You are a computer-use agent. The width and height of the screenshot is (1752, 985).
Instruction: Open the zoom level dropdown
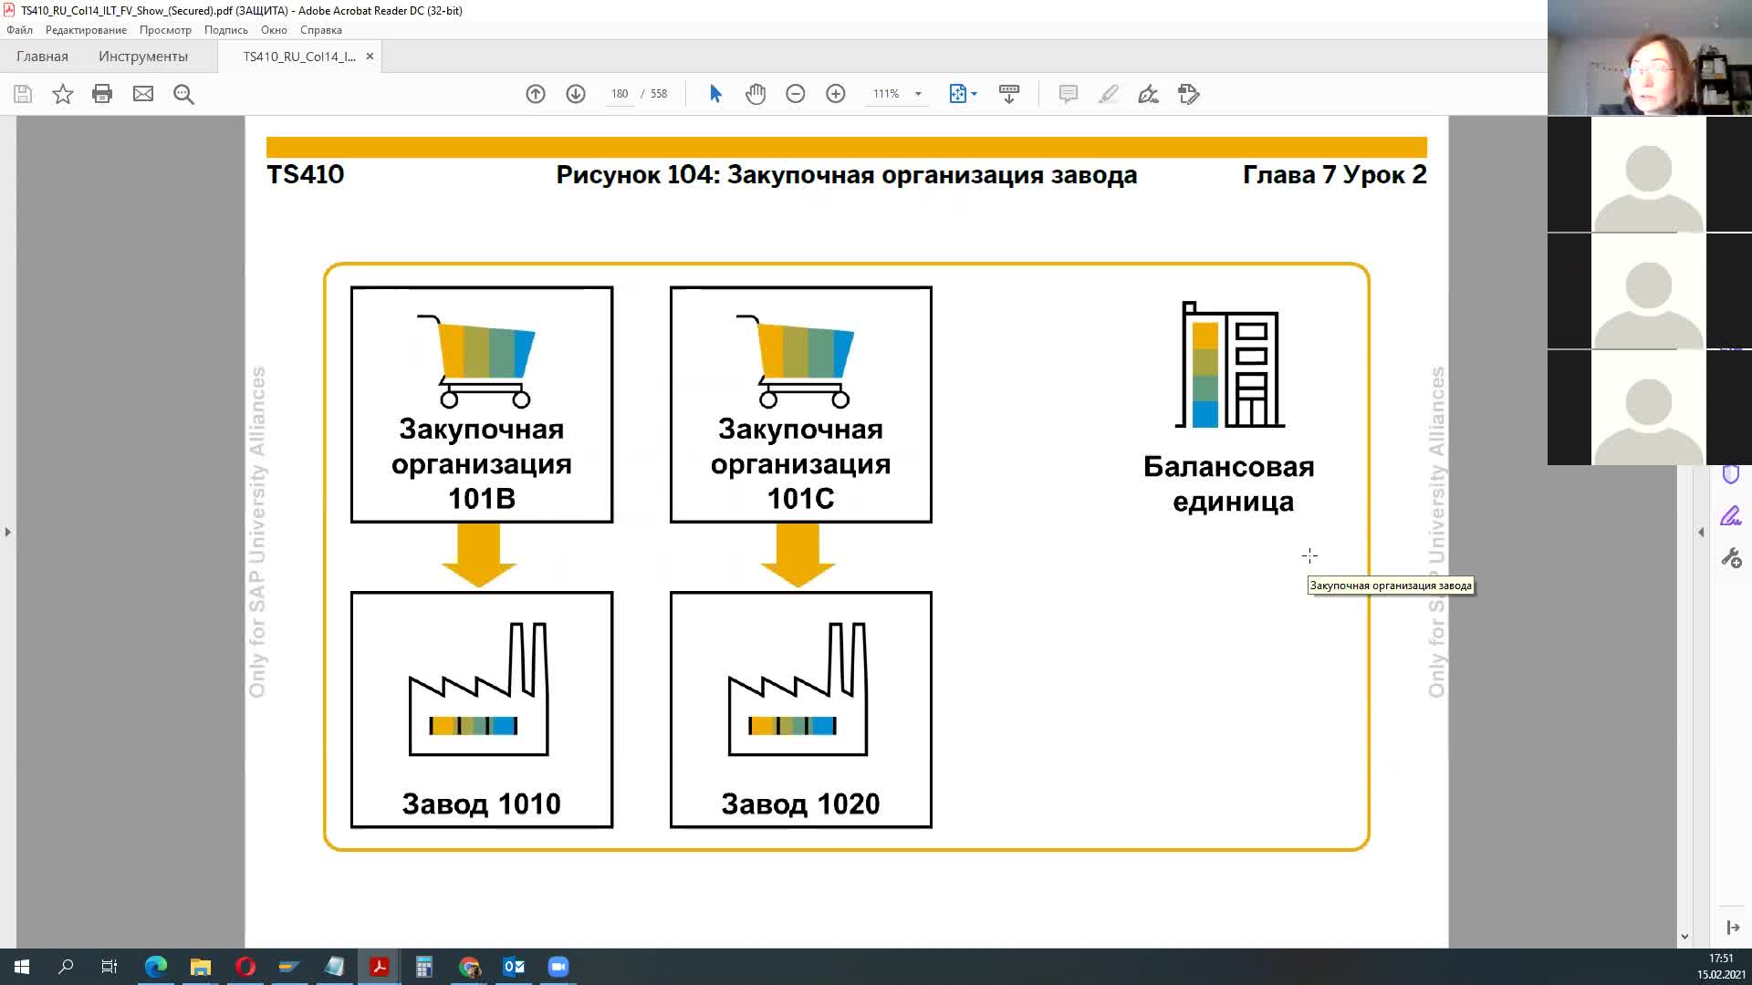point(918,94)
